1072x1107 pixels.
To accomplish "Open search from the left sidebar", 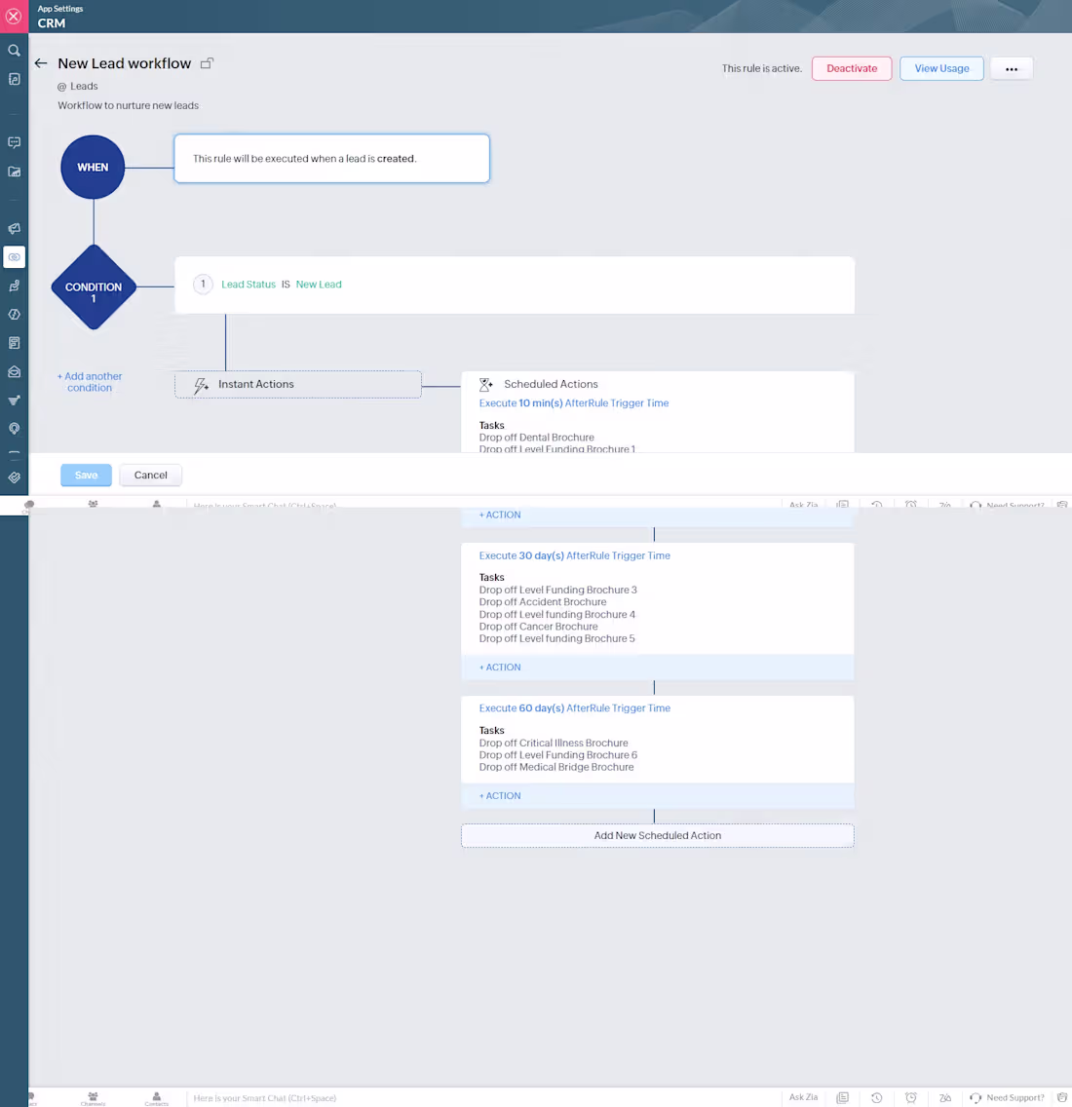I will pos(14,50).
